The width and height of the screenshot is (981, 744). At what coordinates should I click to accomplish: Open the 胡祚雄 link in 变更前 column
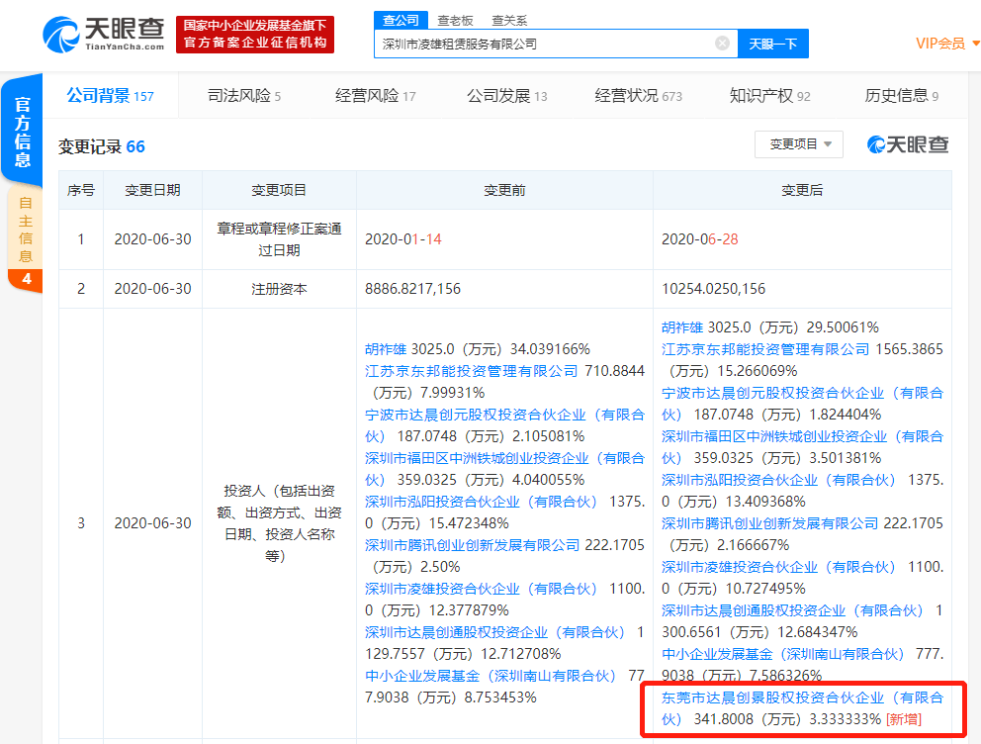tap(386, 349)
